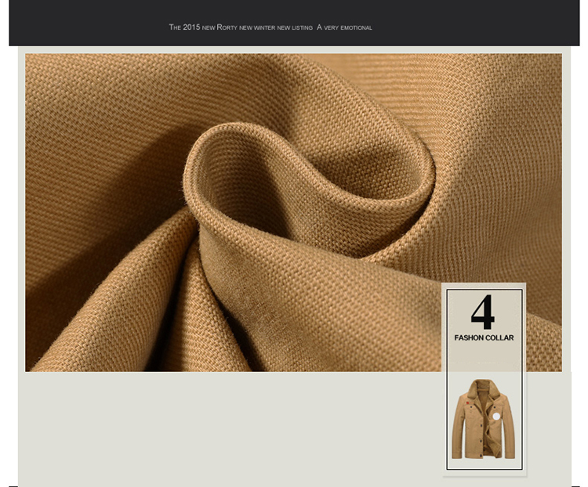Click the large number 4 on the card
Screen dimensions: 588x487
point(483,312)
